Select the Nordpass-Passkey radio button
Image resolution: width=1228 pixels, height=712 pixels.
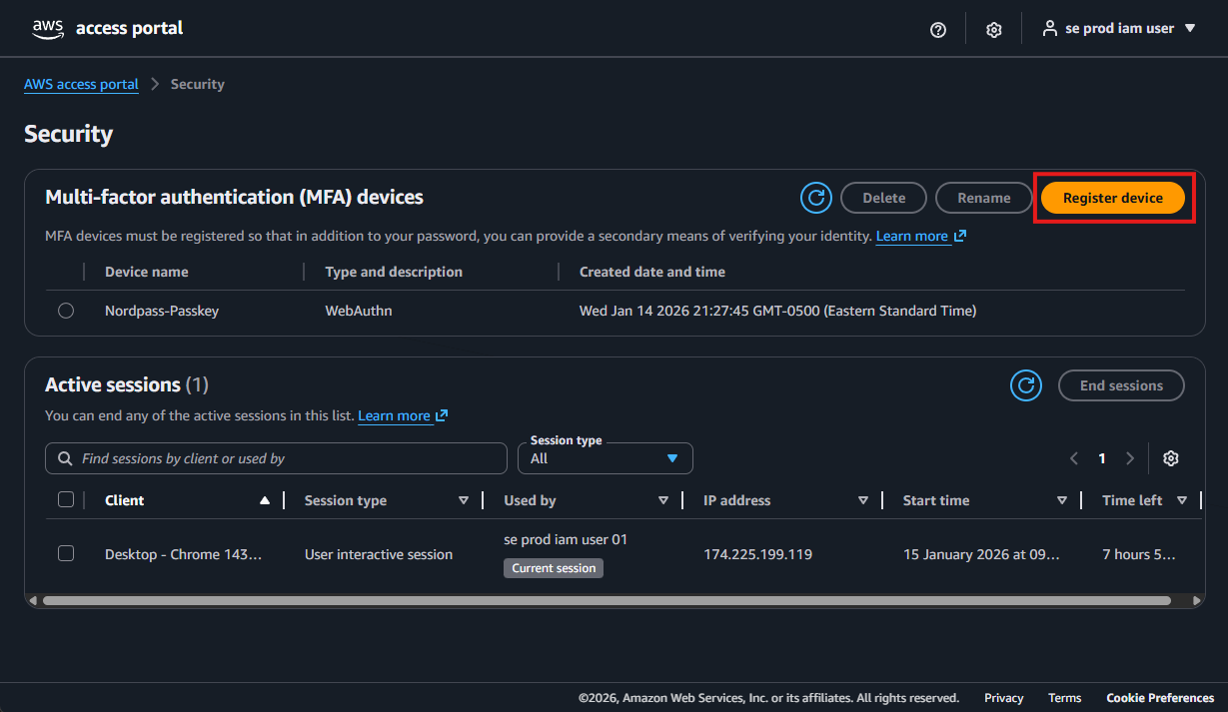(66, 311)
